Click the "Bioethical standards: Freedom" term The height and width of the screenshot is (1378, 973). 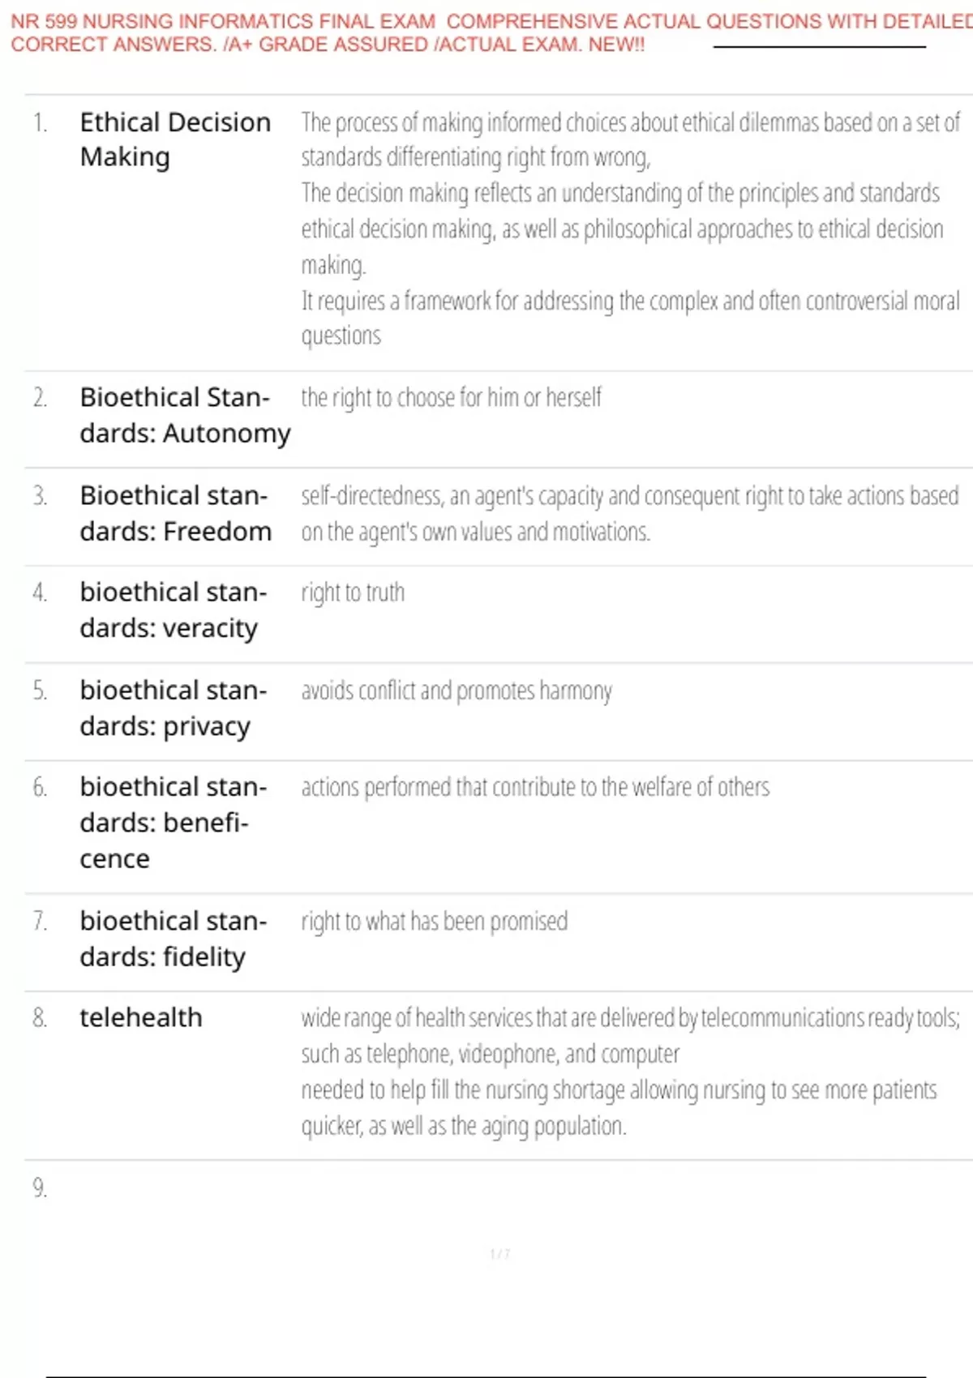(x=175, y=513)
